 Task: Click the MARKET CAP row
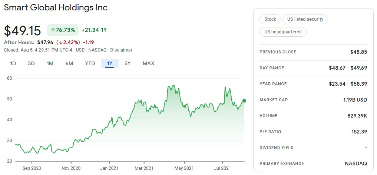313,100
